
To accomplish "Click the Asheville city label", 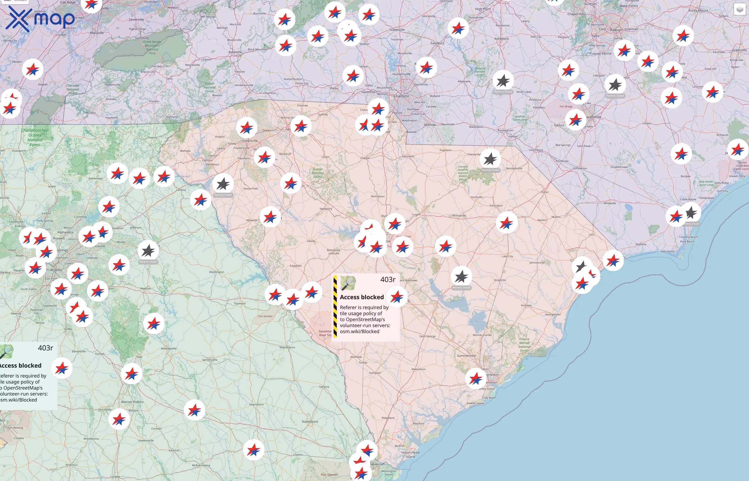I will tap(235, 52).
